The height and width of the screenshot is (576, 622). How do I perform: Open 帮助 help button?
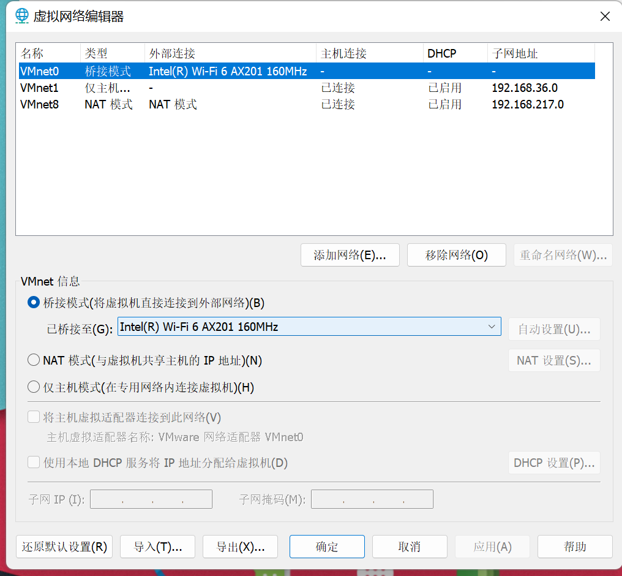(574, 547)
